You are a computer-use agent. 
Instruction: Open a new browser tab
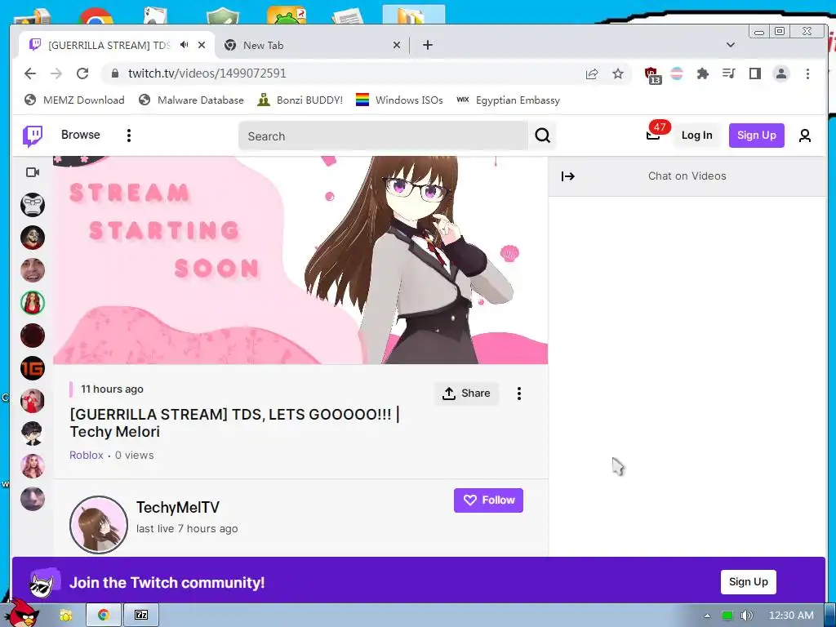pos(428,46)
